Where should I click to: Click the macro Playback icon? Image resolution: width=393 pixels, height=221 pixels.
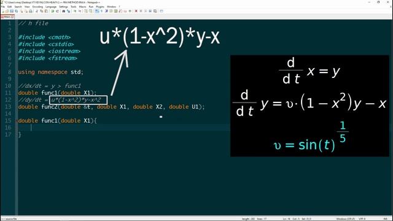(x=146, y=11)
